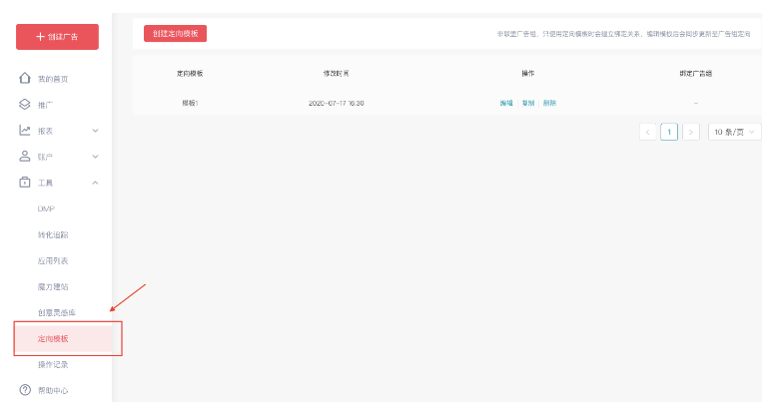Screen dimensions: 771x408
Task: Open DMP under 工具
Action: (46, 208)
